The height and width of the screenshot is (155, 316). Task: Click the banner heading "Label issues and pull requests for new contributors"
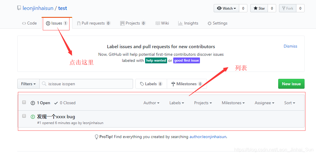coord(161,47)
